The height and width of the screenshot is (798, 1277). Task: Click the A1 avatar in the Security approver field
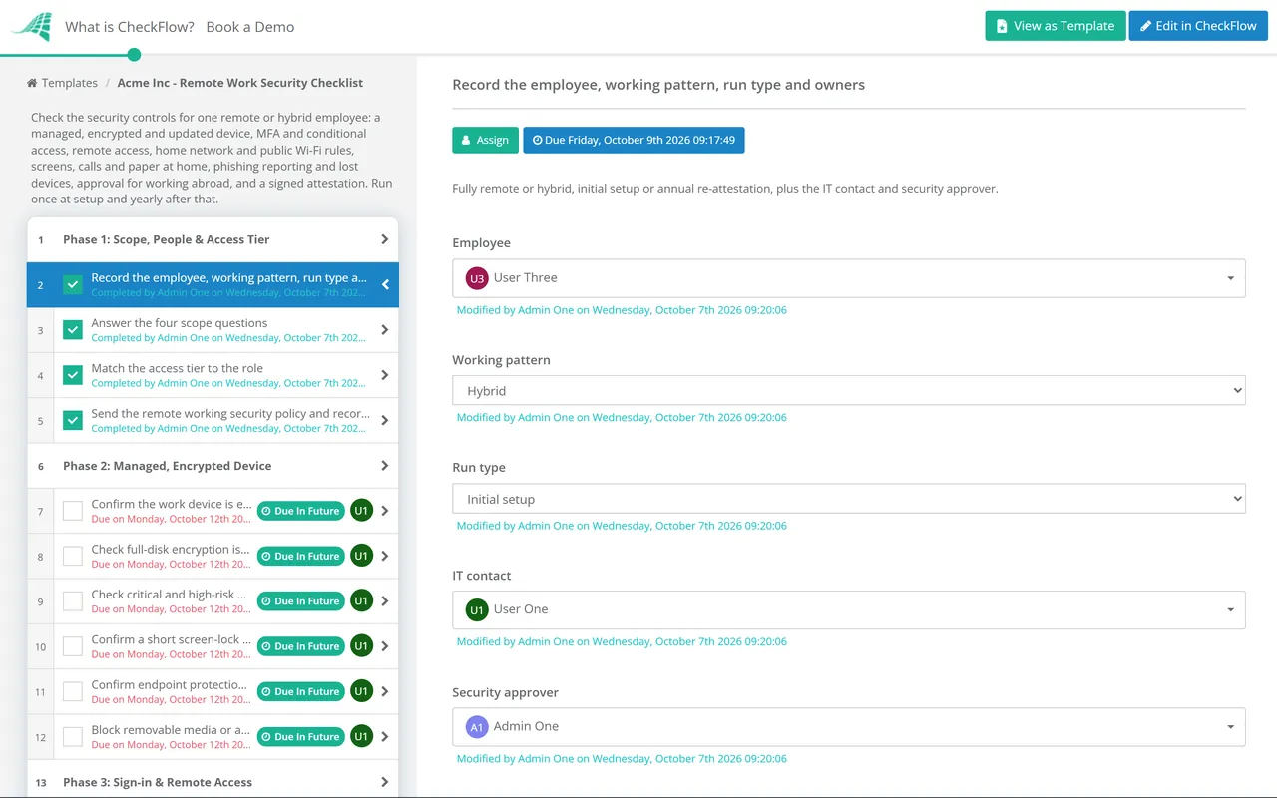pos(477,727)
